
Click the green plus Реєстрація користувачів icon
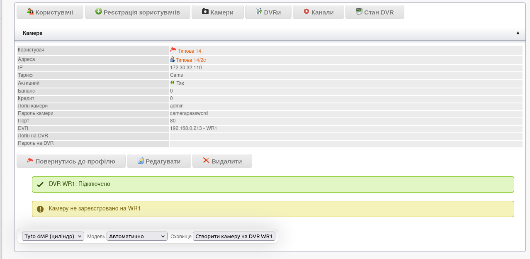click(x=99, y=12)
